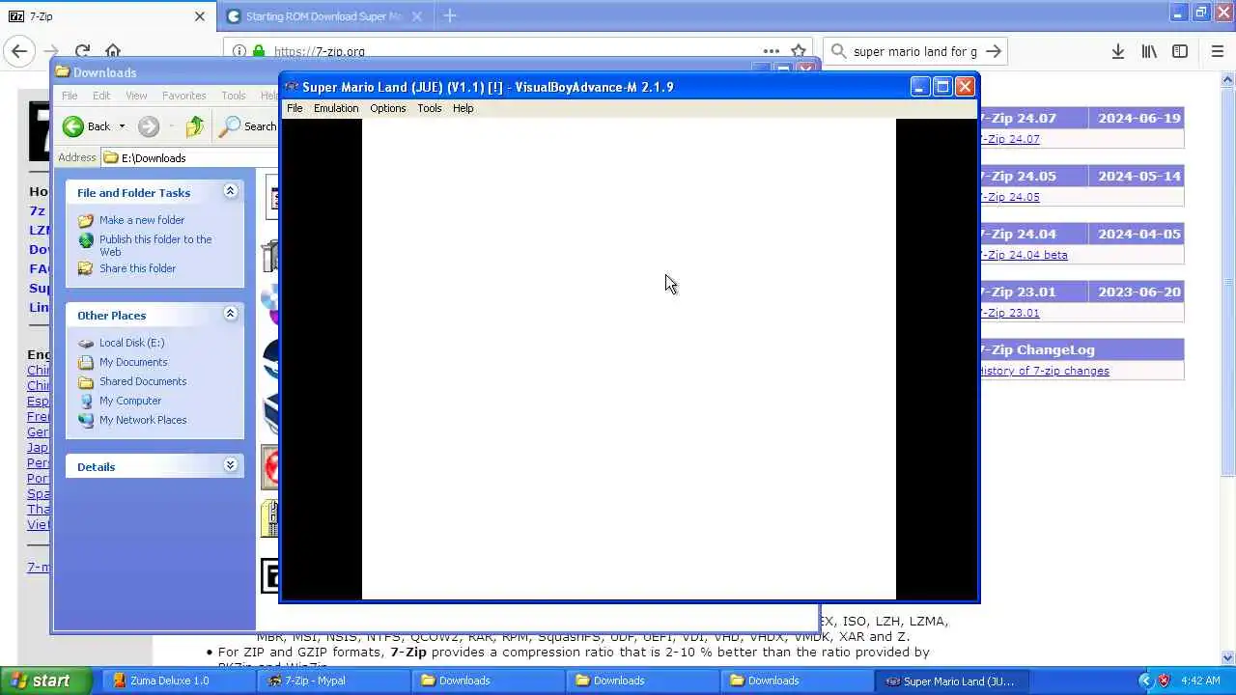The height and width of the screenshot is (695, 1236).
Task: Open My Network Places link
Action: click(143, 420)
